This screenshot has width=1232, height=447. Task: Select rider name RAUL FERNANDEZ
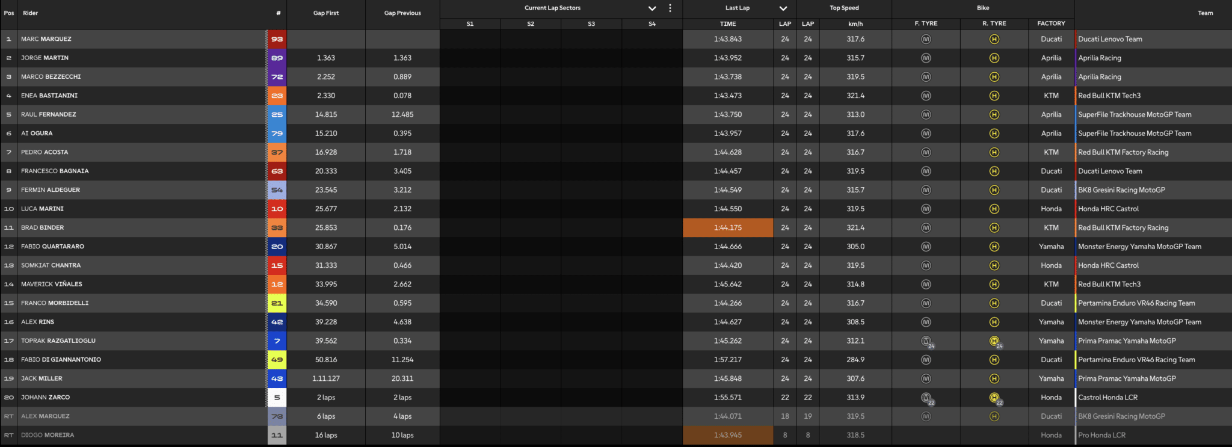pyautogui.click(x=50, y=114)
